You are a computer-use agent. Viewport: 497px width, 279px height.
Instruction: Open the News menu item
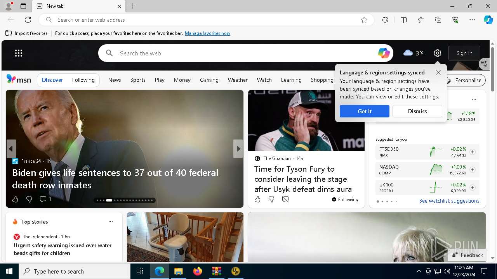coord(115,80)
